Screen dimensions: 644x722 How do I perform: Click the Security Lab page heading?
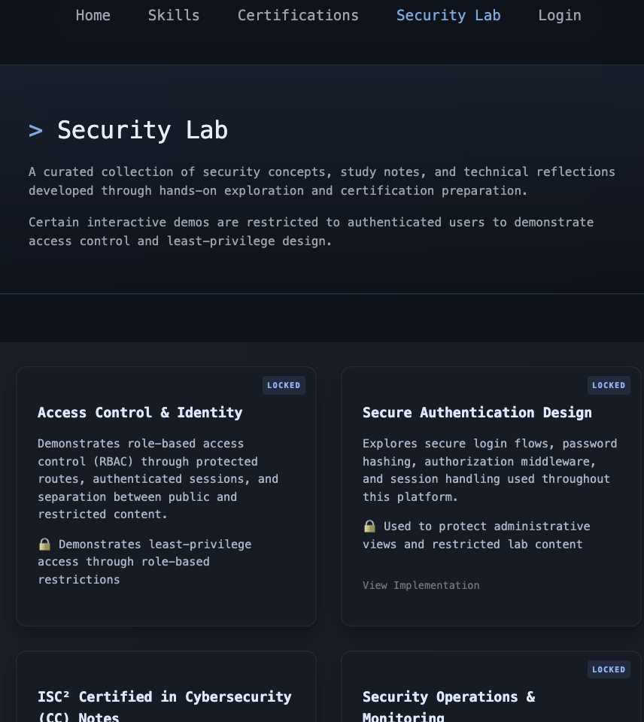click(x=142, y=130)
